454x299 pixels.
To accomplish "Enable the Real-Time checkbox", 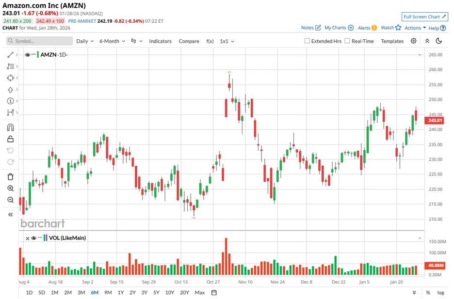I will click(347, 41).
